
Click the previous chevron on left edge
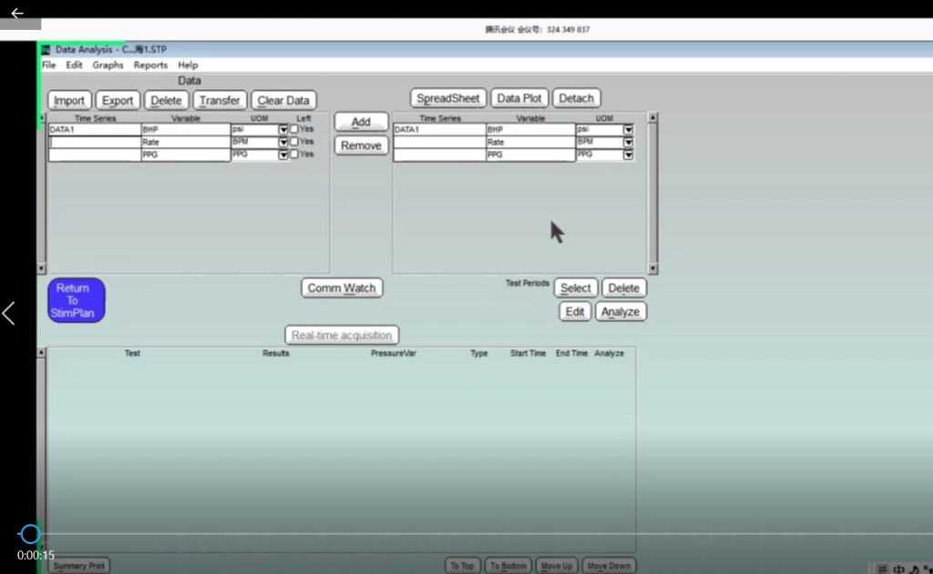[x=9, y=314]
